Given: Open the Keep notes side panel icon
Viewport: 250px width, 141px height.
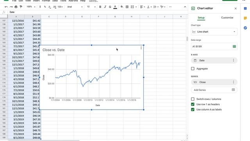Looking at the screenshot, I should (245, 18).
